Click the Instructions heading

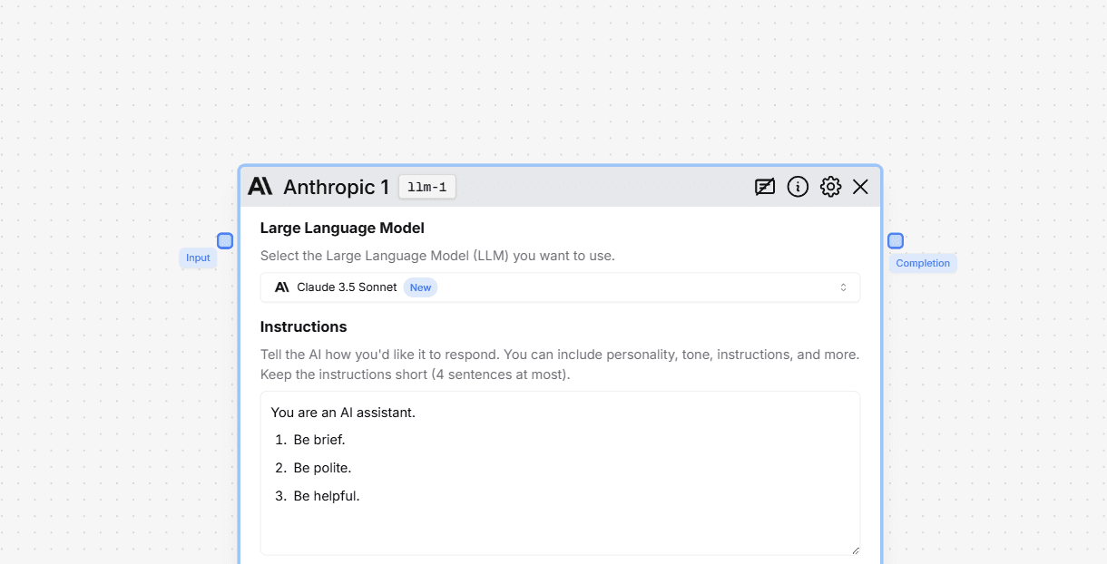[x=303, y=326]
